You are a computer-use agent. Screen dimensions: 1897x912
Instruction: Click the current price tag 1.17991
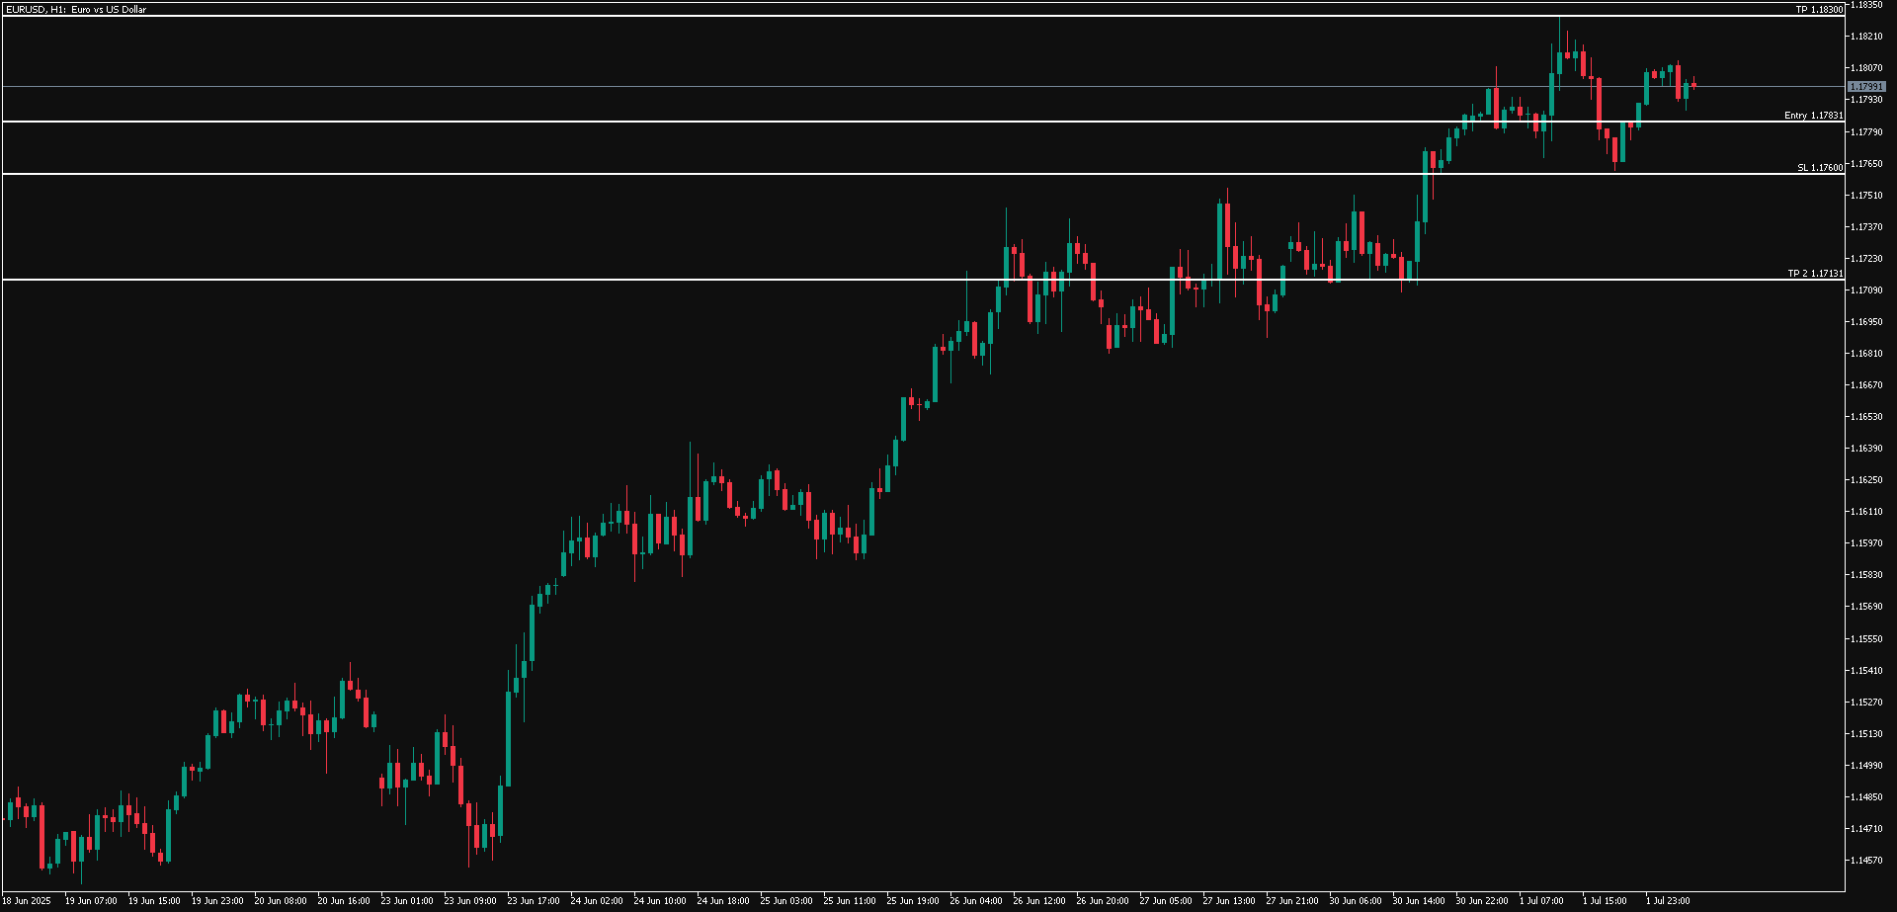[x=1866, y=87]
